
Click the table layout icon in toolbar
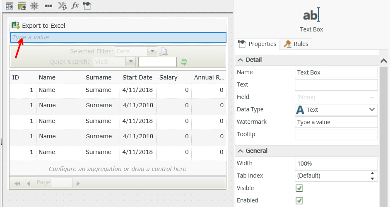tap(9, 6)
